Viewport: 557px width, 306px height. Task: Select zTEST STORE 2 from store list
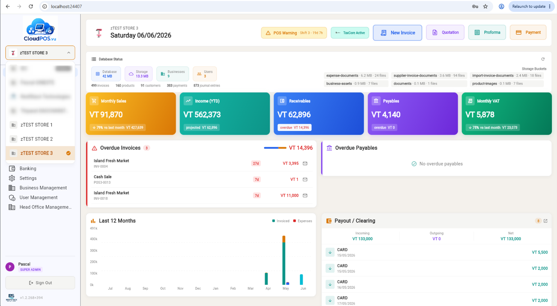(40, 139)
